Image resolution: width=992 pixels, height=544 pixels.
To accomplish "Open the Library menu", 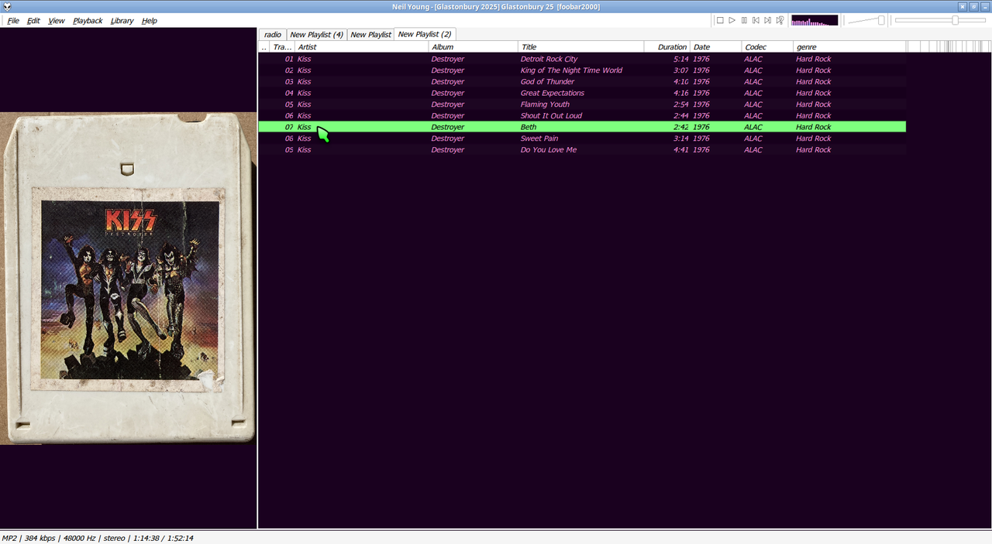I will point(122,21).
